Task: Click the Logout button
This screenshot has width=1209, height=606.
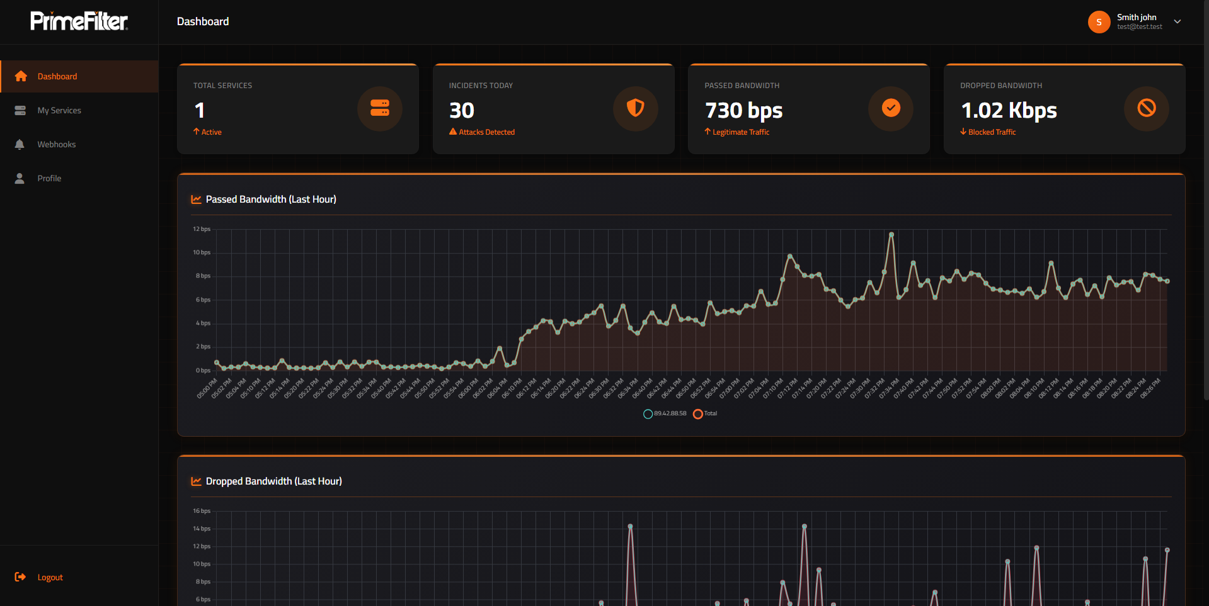Action: tap(50, 576)
